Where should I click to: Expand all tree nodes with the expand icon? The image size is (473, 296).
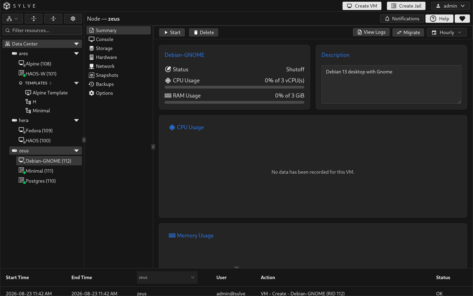pos(33,19)
